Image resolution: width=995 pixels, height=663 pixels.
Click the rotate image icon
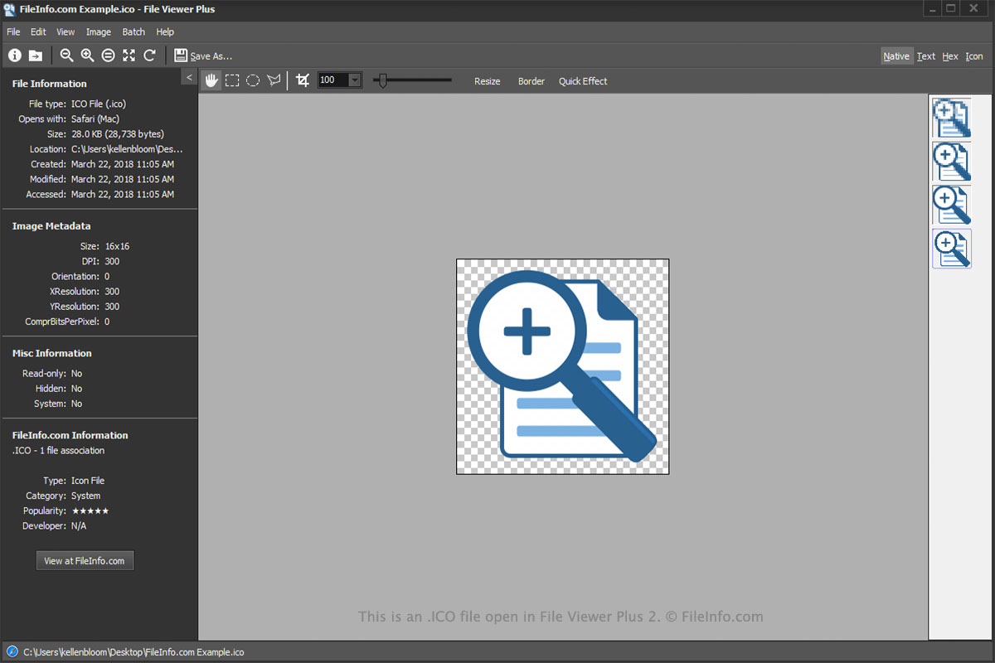(149, 56)
